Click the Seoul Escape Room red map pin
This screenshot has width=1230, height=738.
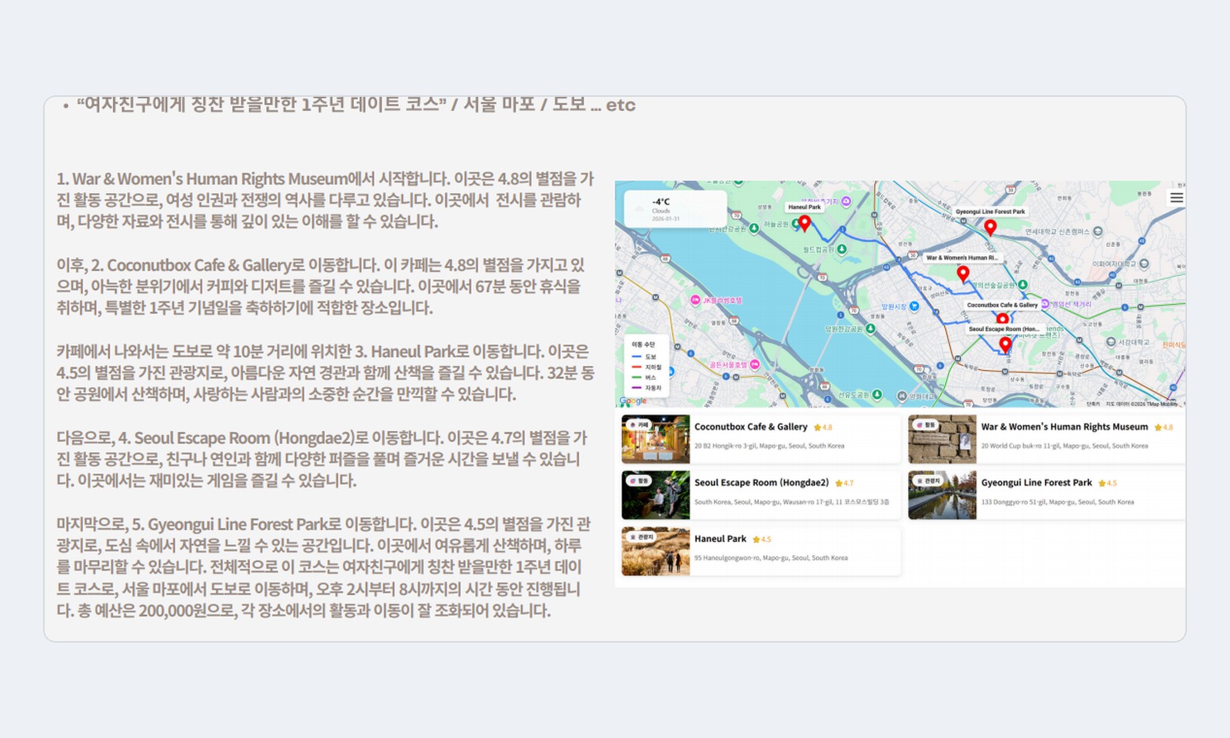click(1005, 345)
